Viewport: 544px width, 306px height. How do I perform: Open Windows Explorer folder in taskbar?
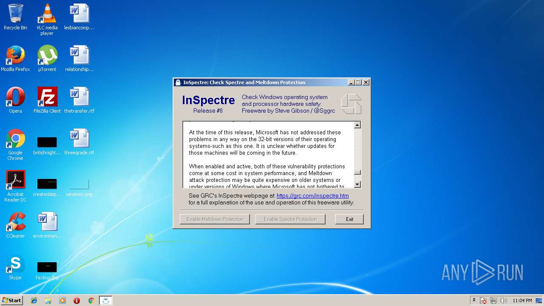click(x=48, y=300)
